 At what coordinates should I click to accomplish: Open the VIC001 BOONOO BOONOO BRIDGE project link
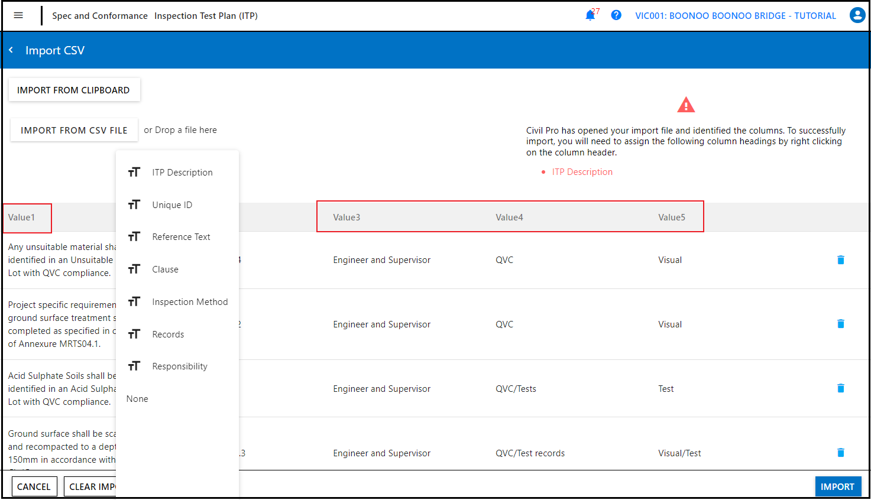click(735, 15)
